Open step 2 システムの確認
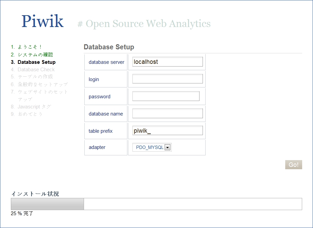The width and height of the screenshot is (313, 228). pos(33,54)
